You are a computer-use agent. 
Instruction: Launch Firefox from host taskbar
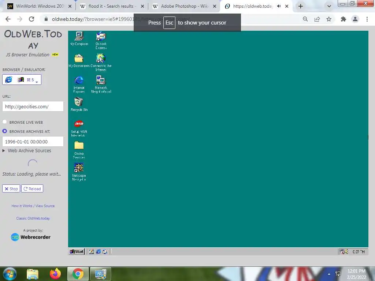coord(55,274)
